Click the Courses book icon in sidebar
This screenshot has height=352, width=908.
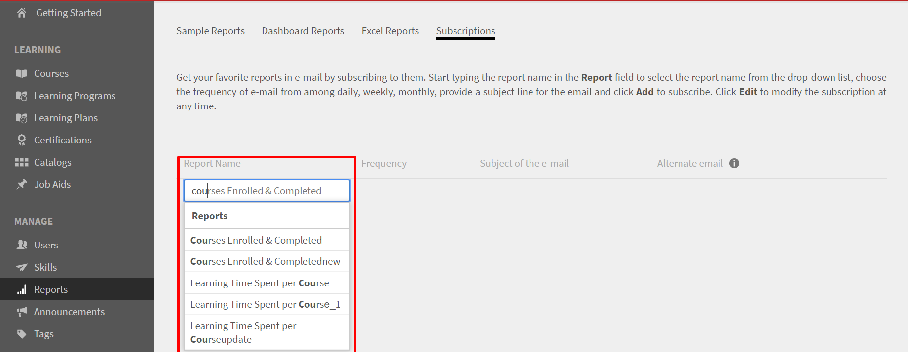22,73
